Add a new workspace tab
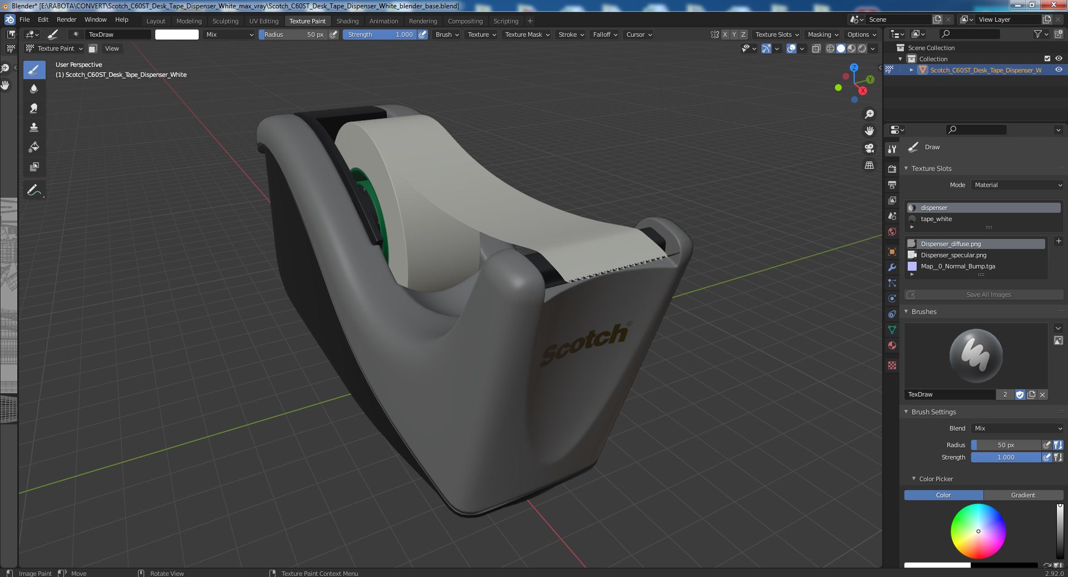Screen dimensions: 1068x577 coord(530,21)
